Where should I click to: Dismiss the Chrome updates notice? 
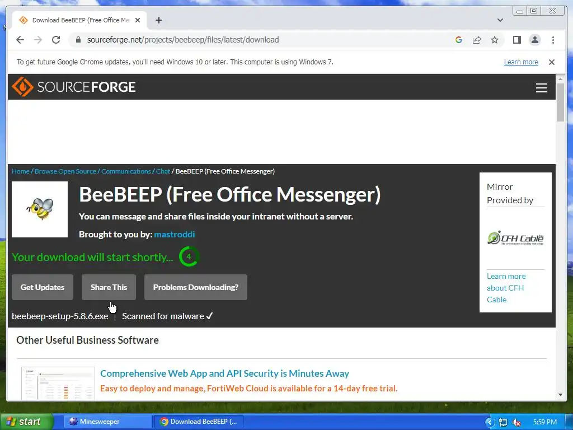click(x=552, y=62)
